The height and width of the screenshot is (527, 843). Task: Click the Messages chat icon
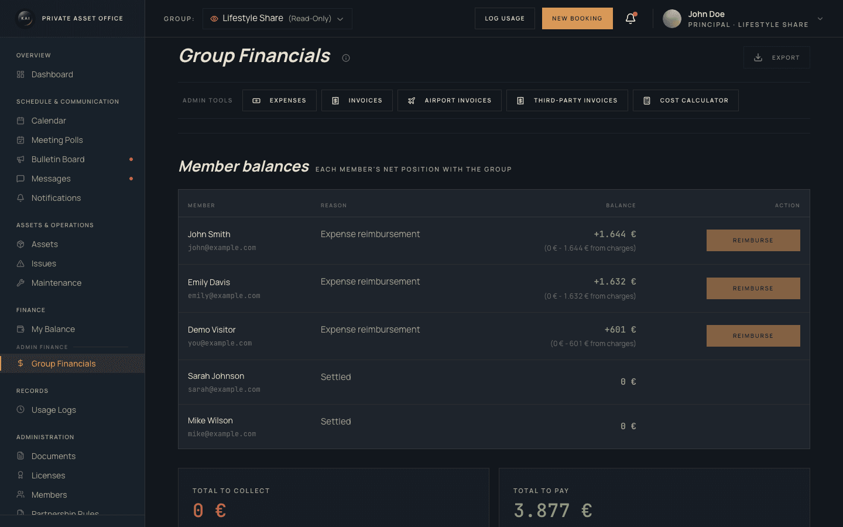(20, 179)
